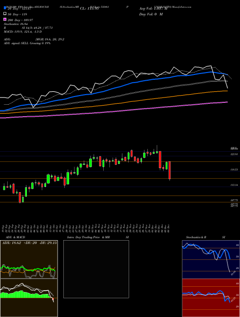Click the last red candlestick on price chart
This screenshot has height=317, width=240.
(x=170, y=170)
